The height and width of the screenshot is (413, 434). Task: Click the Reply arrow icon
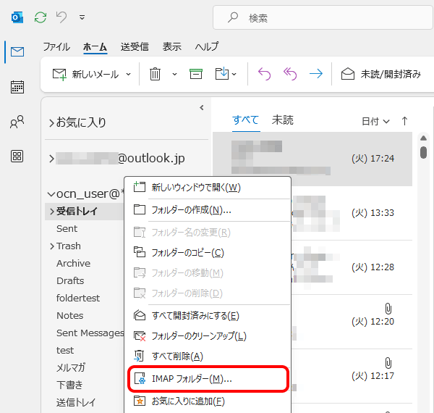[x=265, y=74]
